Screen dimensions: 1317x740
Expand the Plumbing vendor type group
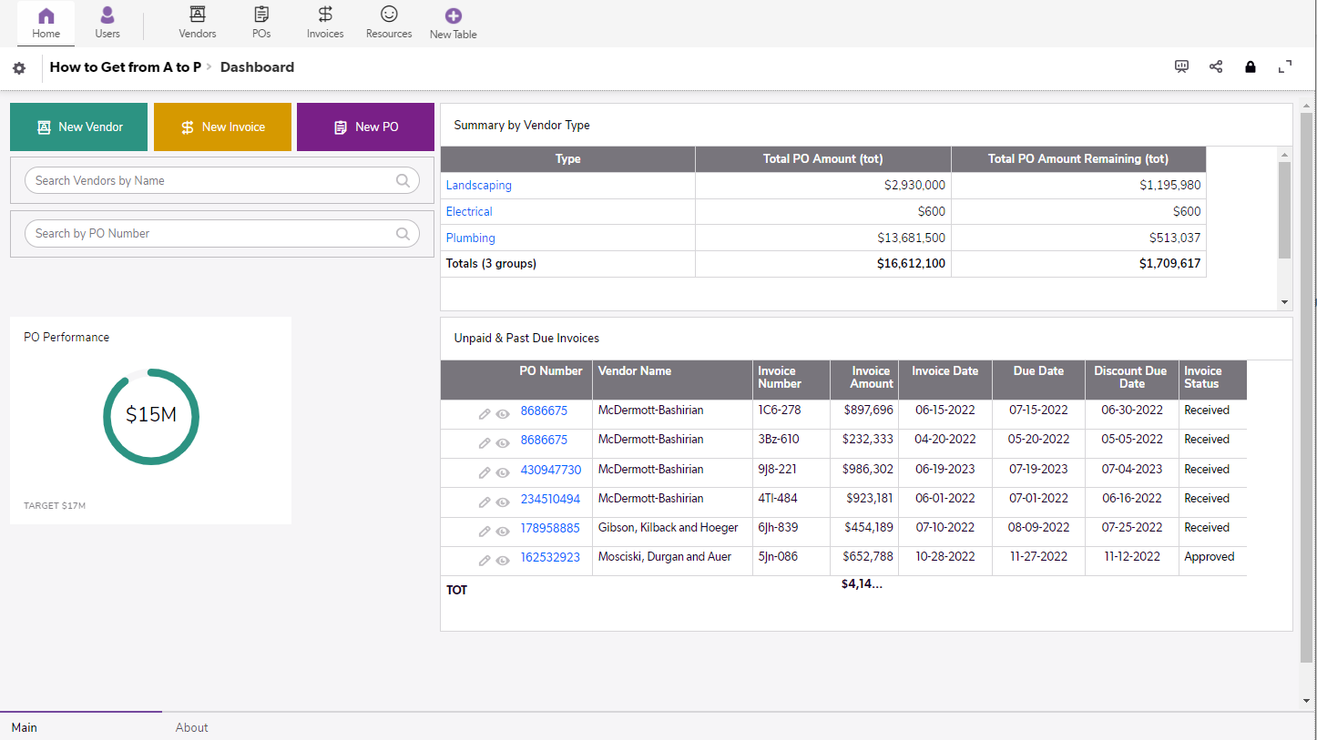[x=470, y=238]
